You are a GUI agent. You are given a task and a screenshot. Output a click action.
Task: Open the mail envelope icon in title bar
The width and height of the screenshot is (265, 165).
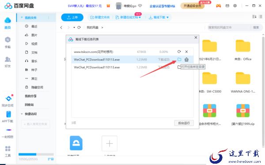click(x=227, y=6)
